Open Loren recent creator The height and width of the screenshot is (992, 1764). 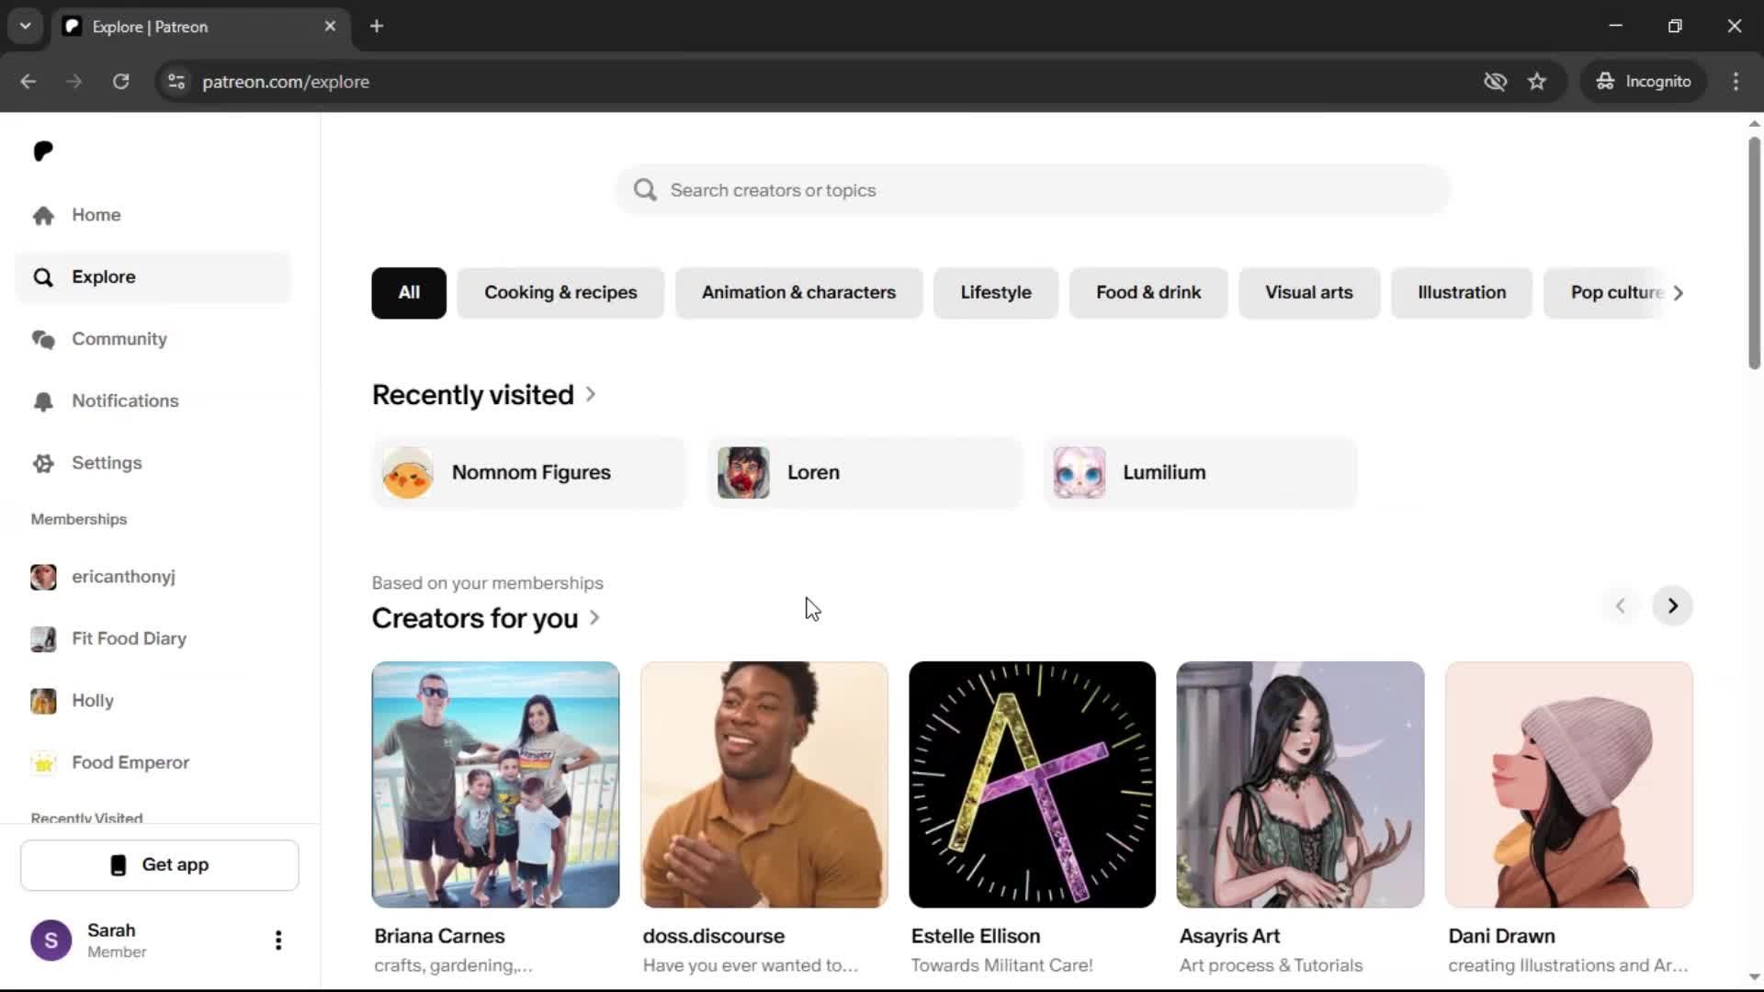tap(865, 473)
